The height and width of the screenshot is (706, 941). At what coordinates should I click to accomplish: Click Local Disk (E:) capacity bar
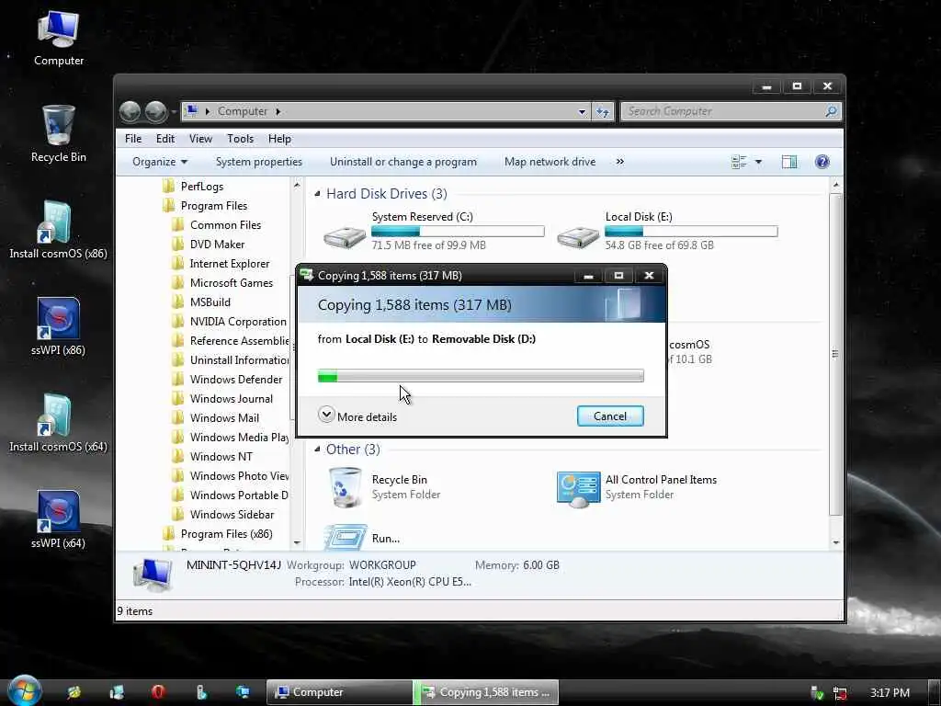pos(691,231)
